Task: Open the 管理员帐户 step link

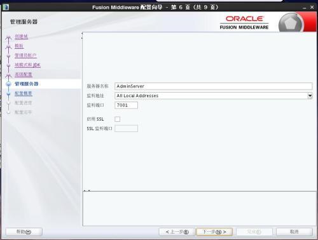Action: [x=25, y=55]
